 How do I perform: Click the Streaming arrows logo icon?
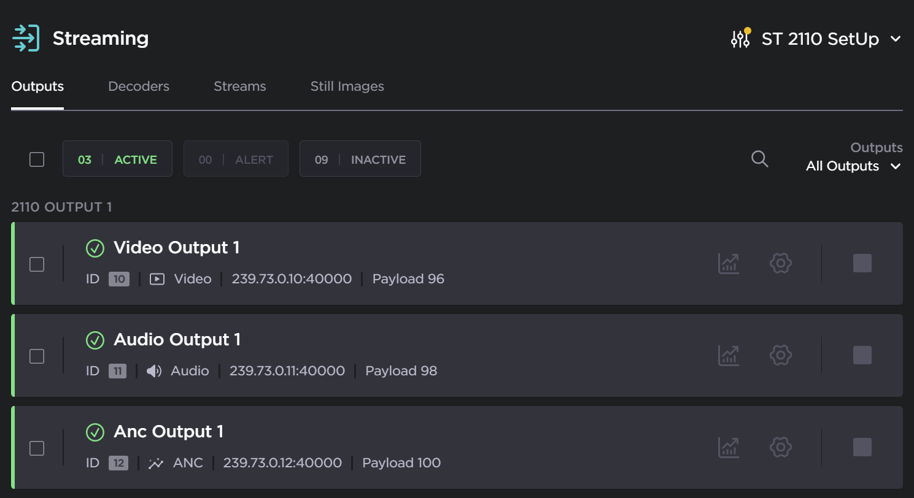pos(26,39)
